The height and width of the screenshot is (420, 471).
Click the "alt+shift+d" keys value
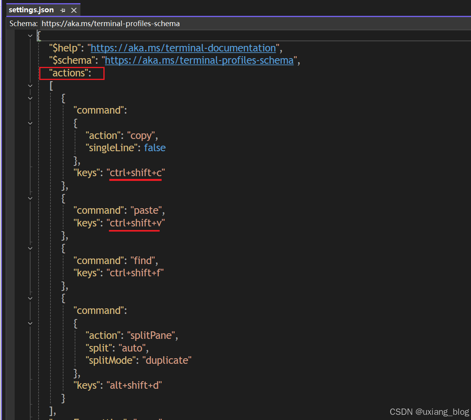click(134, 386)
